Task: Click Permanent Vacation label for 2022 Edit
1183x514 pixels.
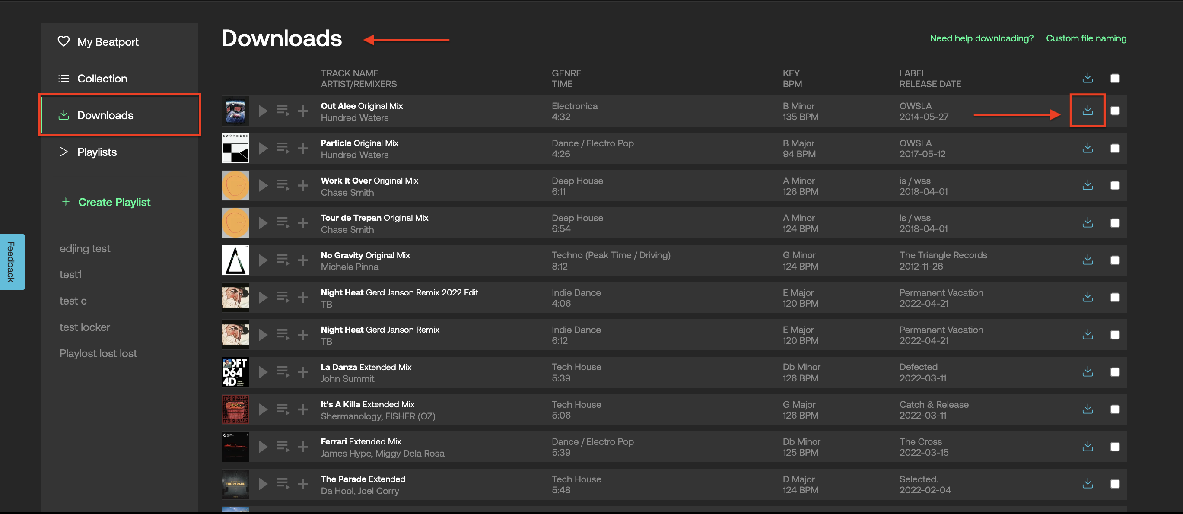Action: [941, 292]
